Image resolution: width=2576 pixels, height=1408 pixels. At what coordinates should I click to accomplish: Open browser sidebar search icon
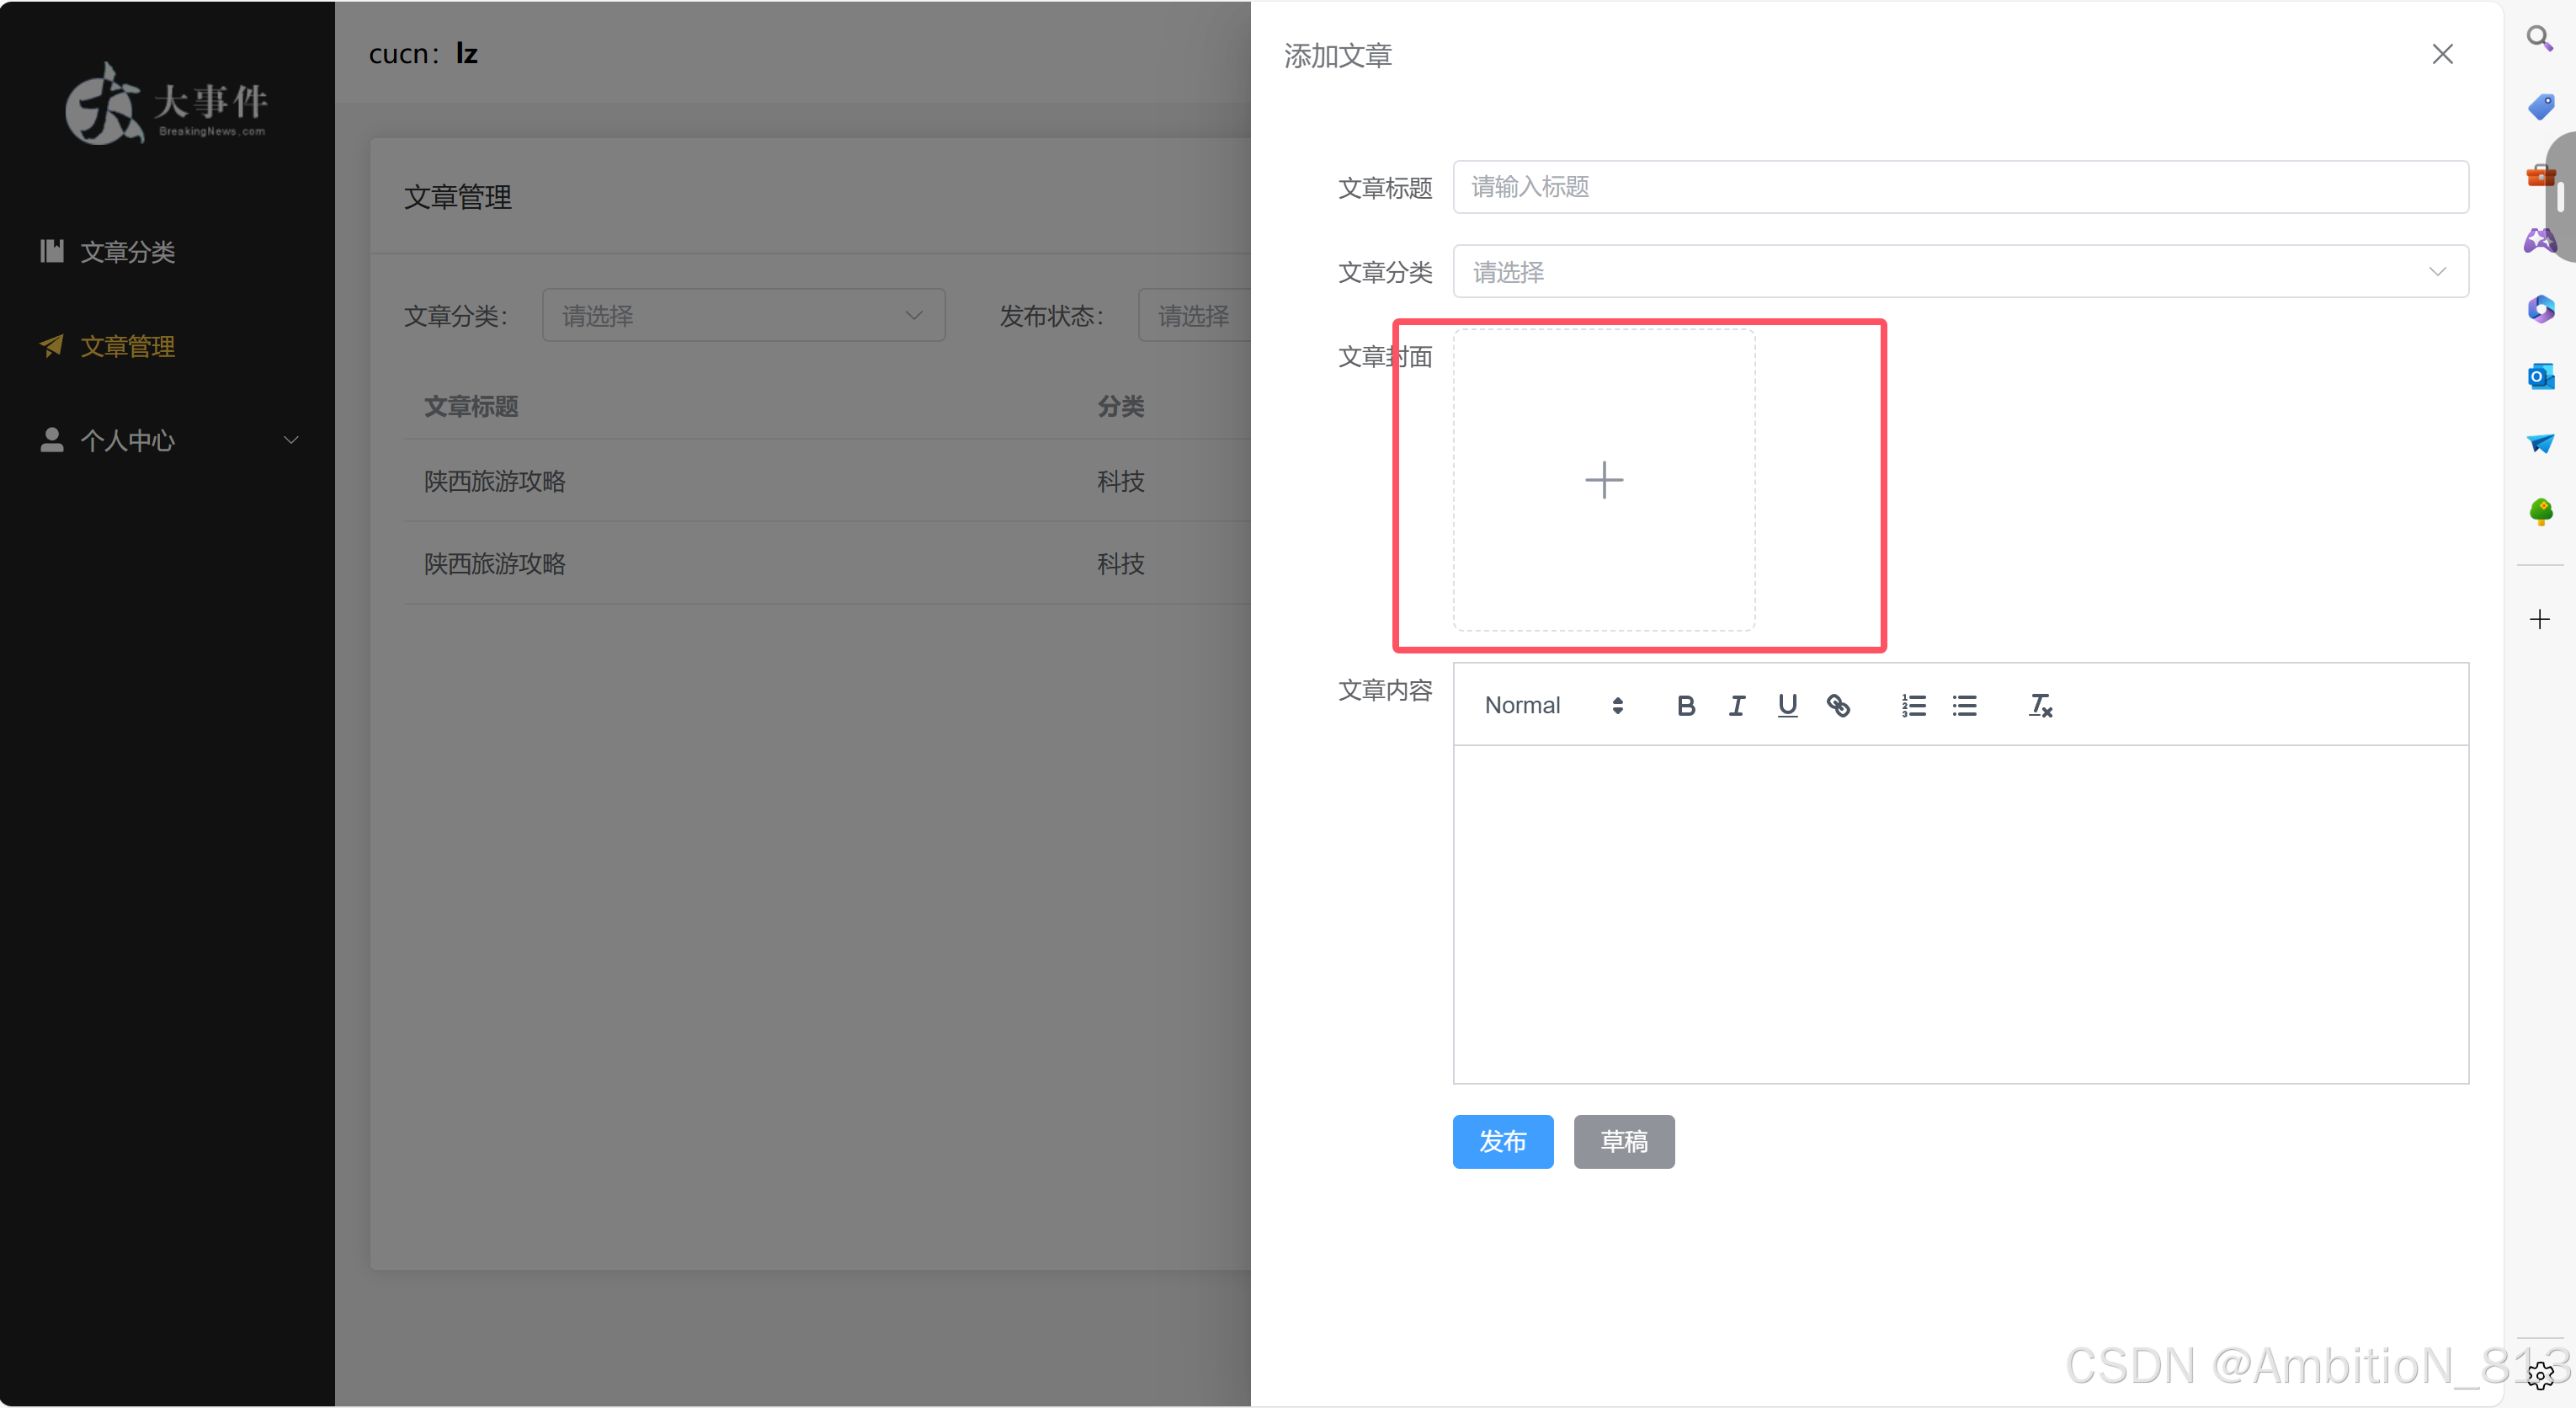point(2539,39)
